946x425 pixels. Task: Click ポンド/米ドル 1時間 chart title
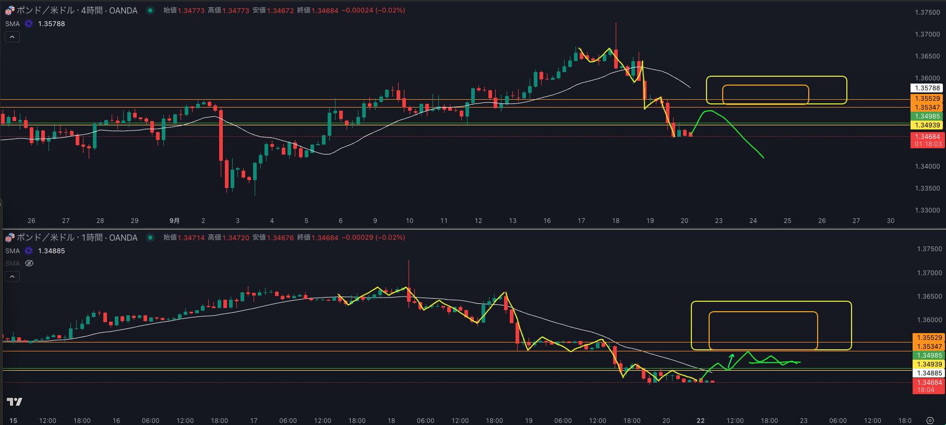pyautogui.click(x=77, y=238)
